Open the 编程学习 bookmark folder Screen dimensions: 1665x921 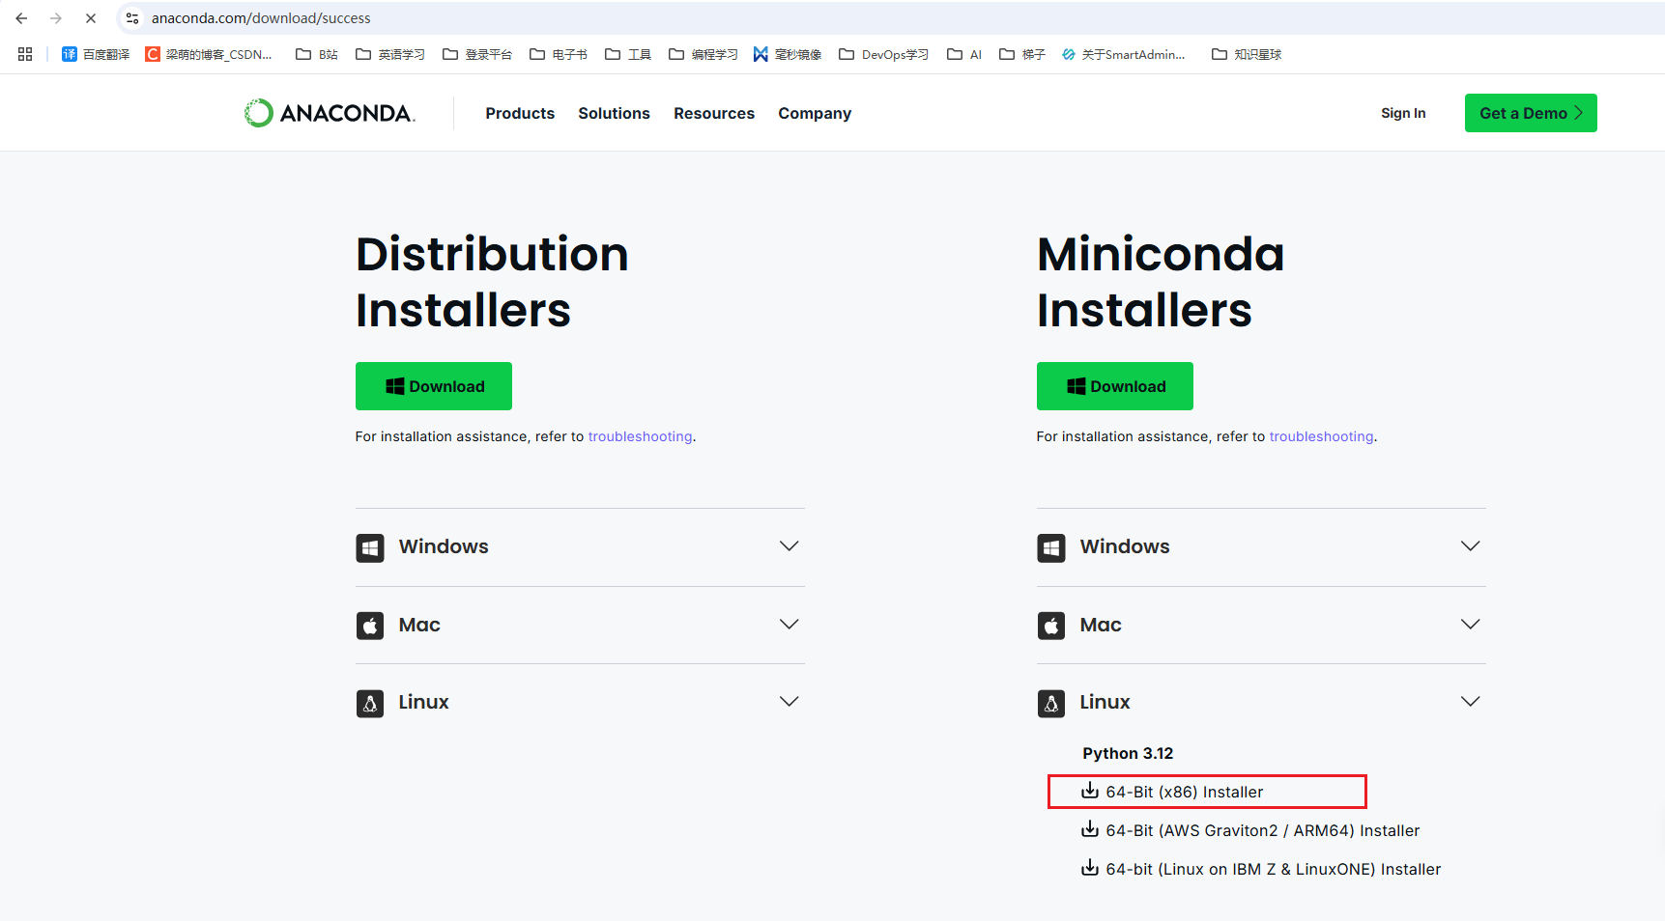703,54
